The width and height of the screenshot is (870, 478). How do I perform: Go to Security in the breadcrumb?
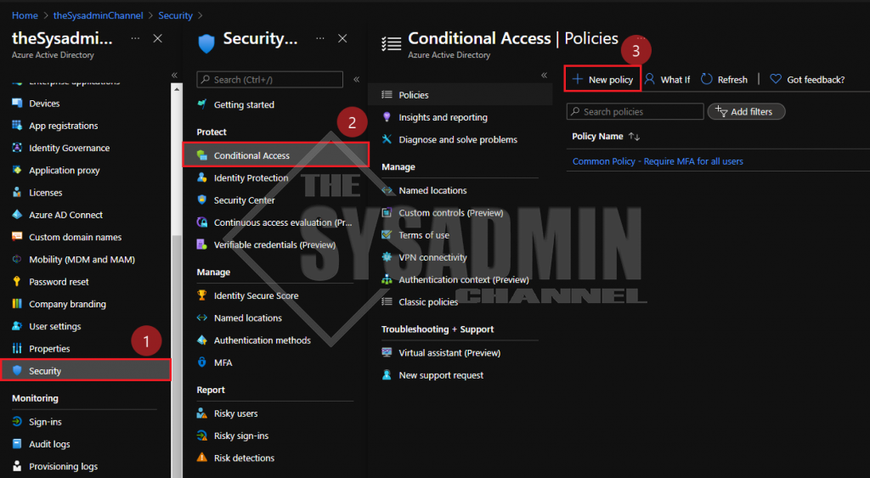[x=175, y=15]
